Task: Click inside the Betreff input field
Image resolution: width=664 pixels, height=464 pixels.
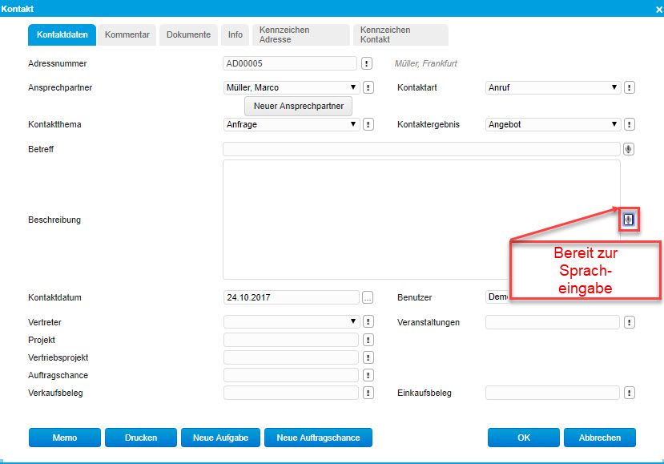Action: coord(417,148)
